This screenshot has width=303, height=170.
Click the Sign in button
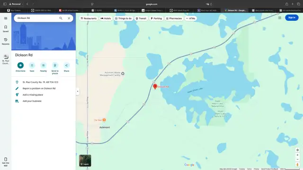click(292, 17)
